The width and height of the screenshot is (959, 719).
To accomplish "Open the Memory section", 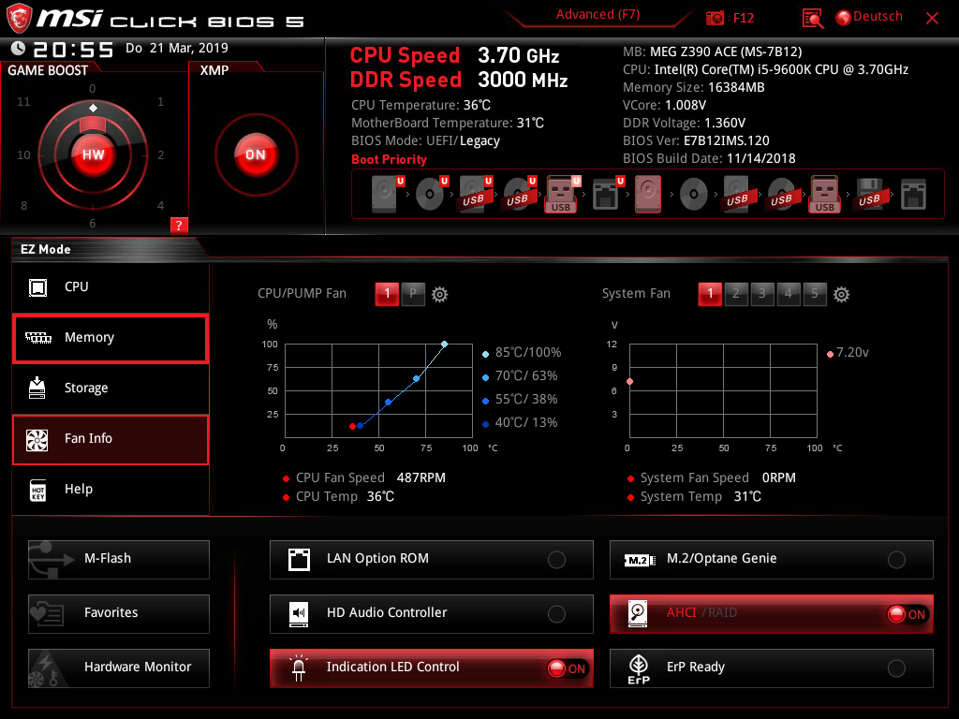I will (x=111, y=338).
